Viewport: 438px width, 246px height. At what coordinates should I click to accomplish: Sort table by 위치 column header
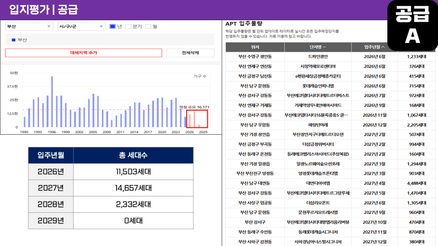255,47
